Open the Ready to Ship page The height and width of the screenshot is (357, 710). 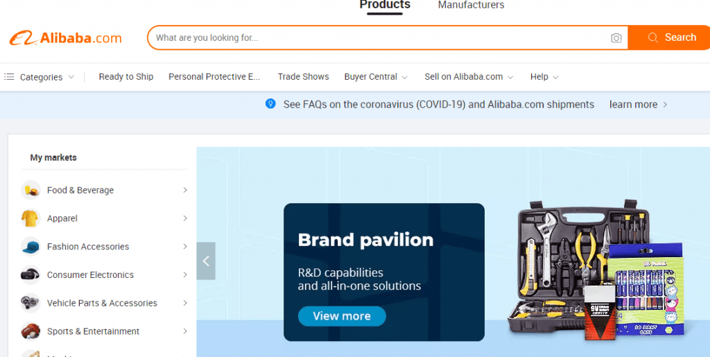coord(126,77)
